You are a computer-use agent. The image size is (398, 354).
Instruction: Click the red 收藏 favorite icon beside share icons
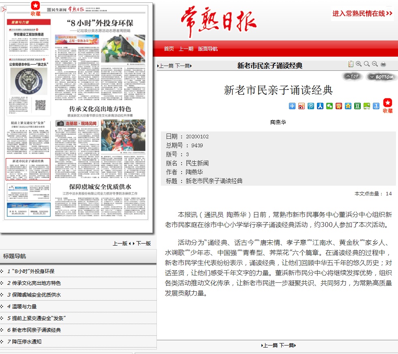387,106
